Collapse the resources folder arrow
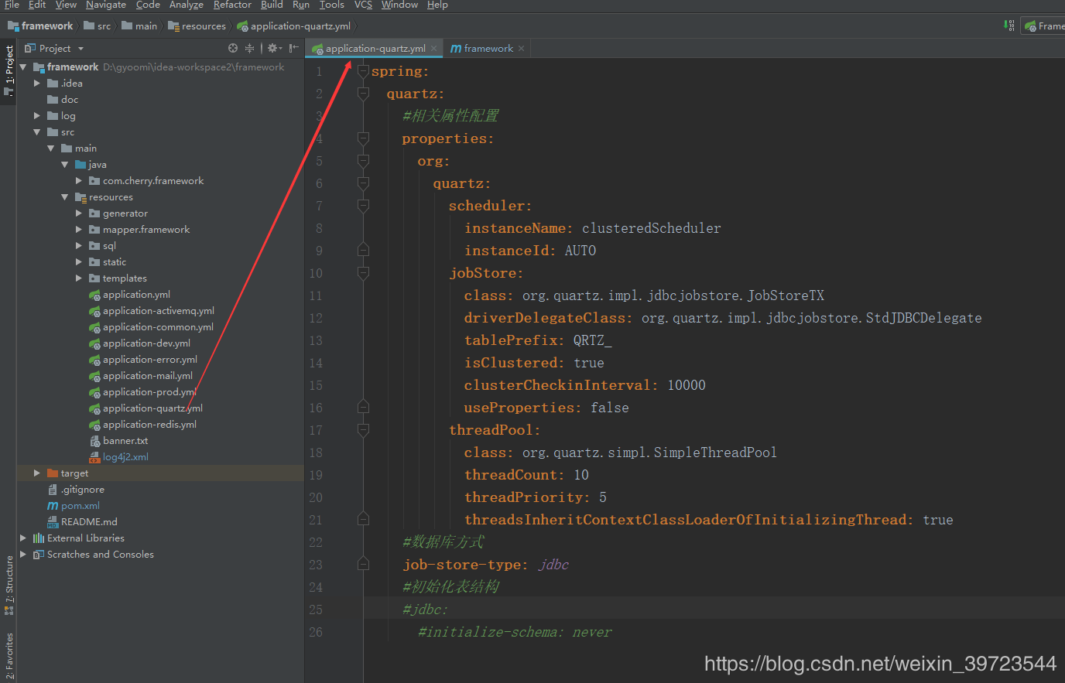This screenshot has height=683, width=1065. coord(64,197)
